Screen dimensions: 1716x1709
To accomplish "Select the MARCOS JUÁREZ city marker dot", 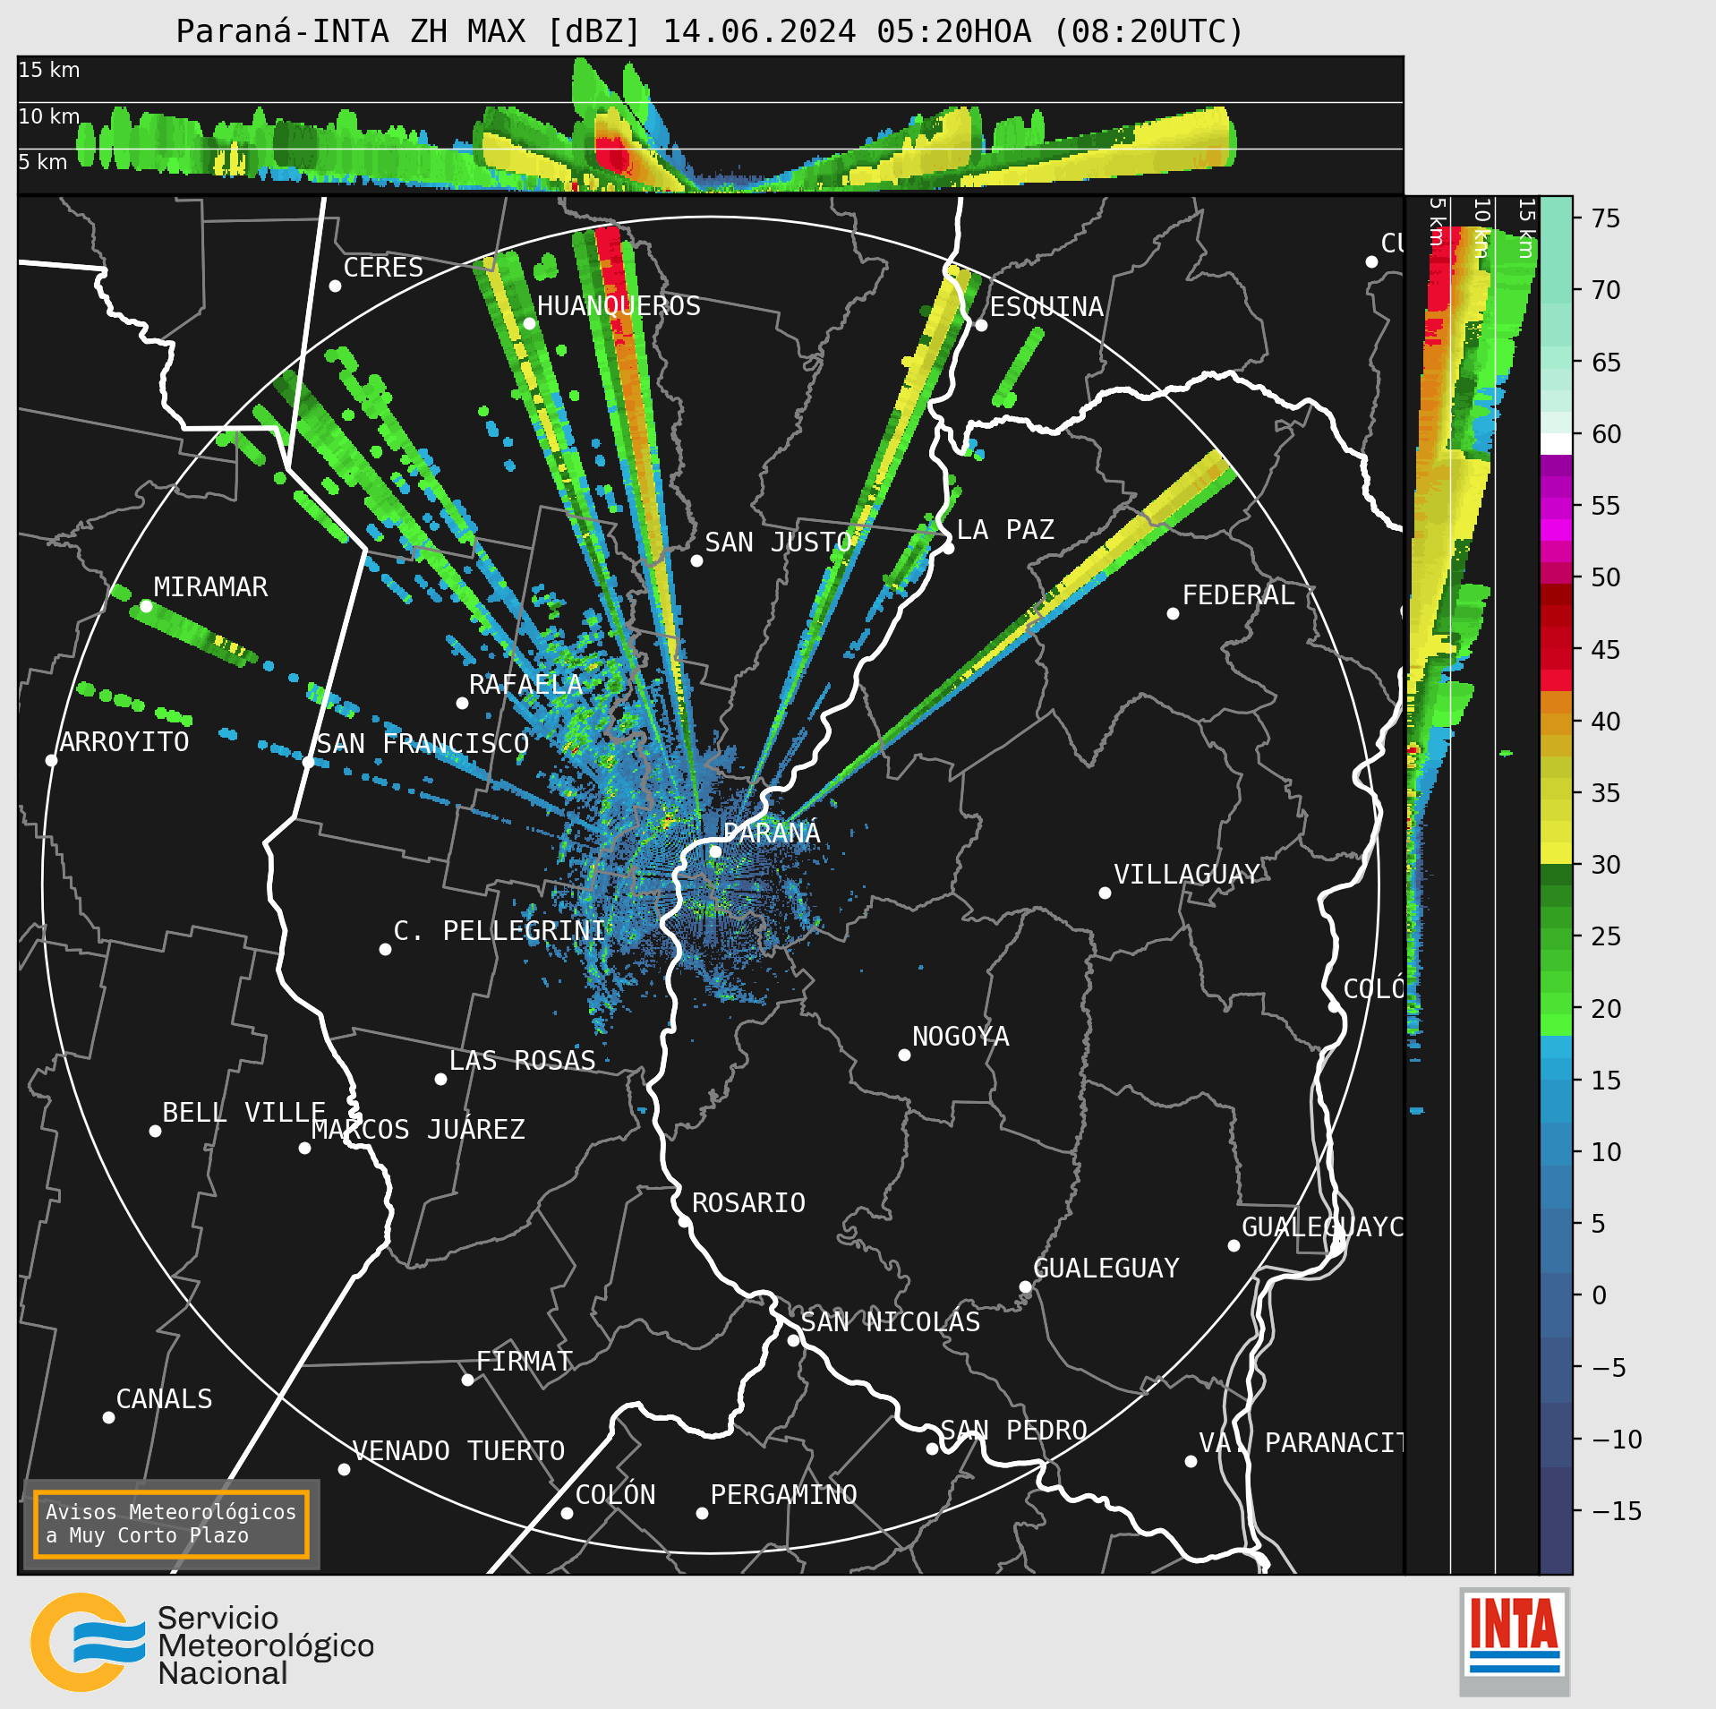I will (x=304, y=1148).
